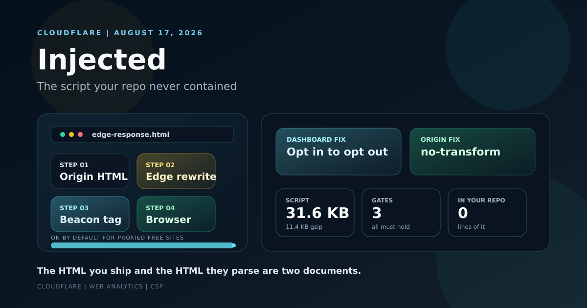Click the footer Cloudflare Web Analytics CSP tags
This screenshot has width=587, height=308.
point(100,286)
